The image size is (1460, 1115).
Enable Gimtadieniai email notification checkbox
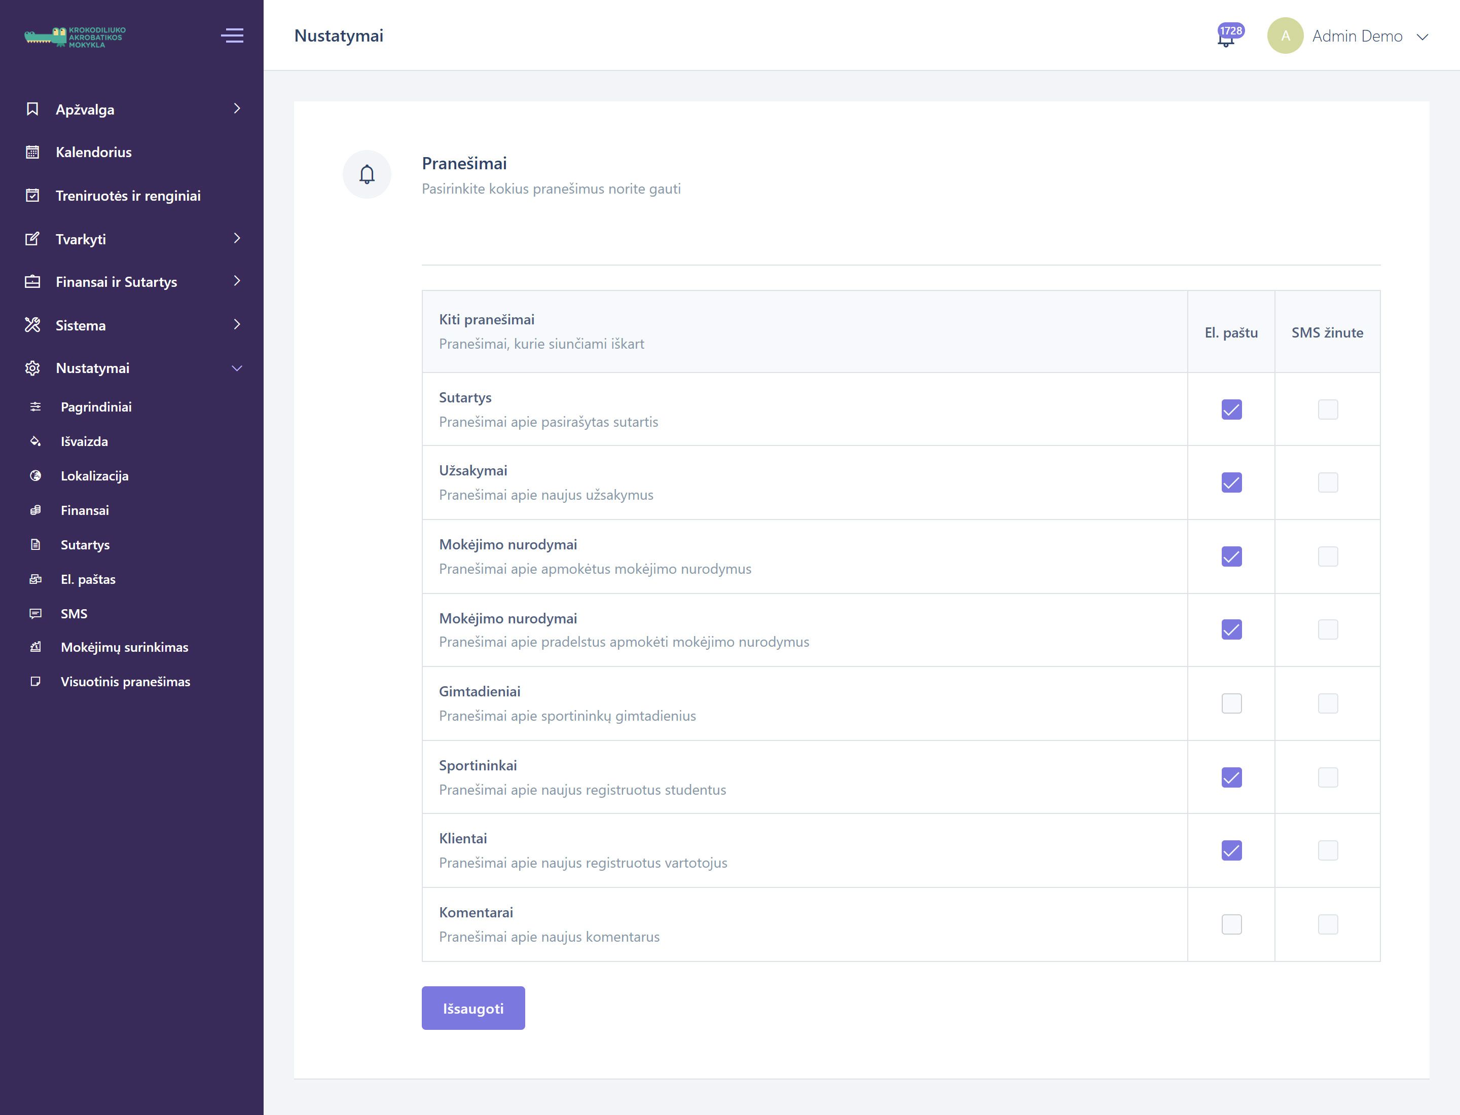[x=1231, y=703]
